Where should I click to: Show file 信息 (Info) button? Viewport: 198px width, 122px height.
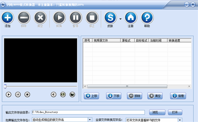point(178,96)
